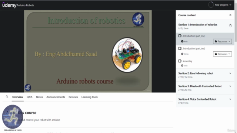Click the video player slide area
Screen dimensions: 237x133
coord(88,51)
